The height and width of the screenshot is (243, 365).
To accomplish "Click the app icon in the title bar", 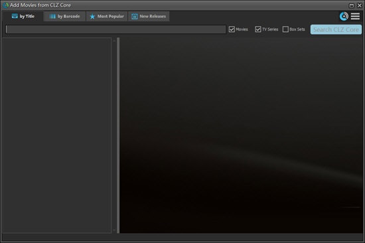I will tap(5, 5).
